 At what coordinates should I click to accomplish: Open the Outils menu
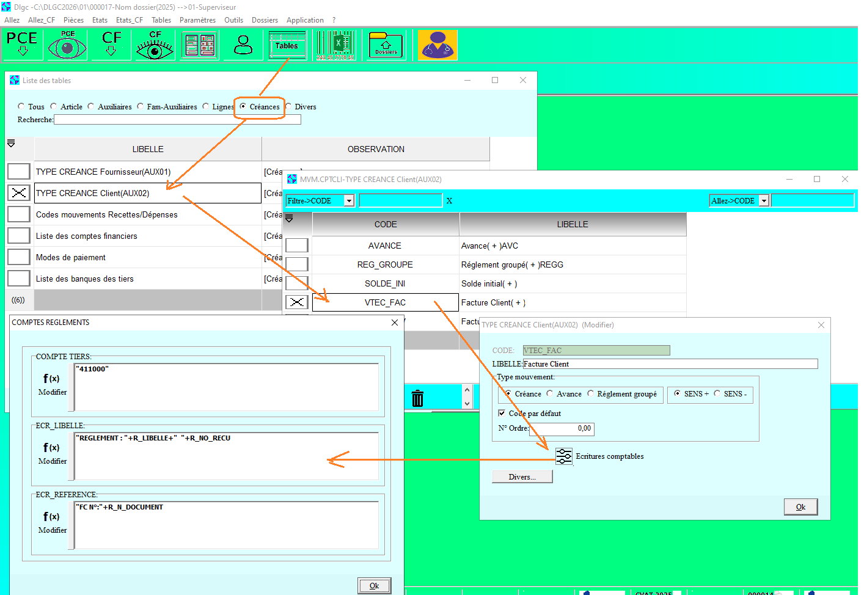[x=233, y=20]
